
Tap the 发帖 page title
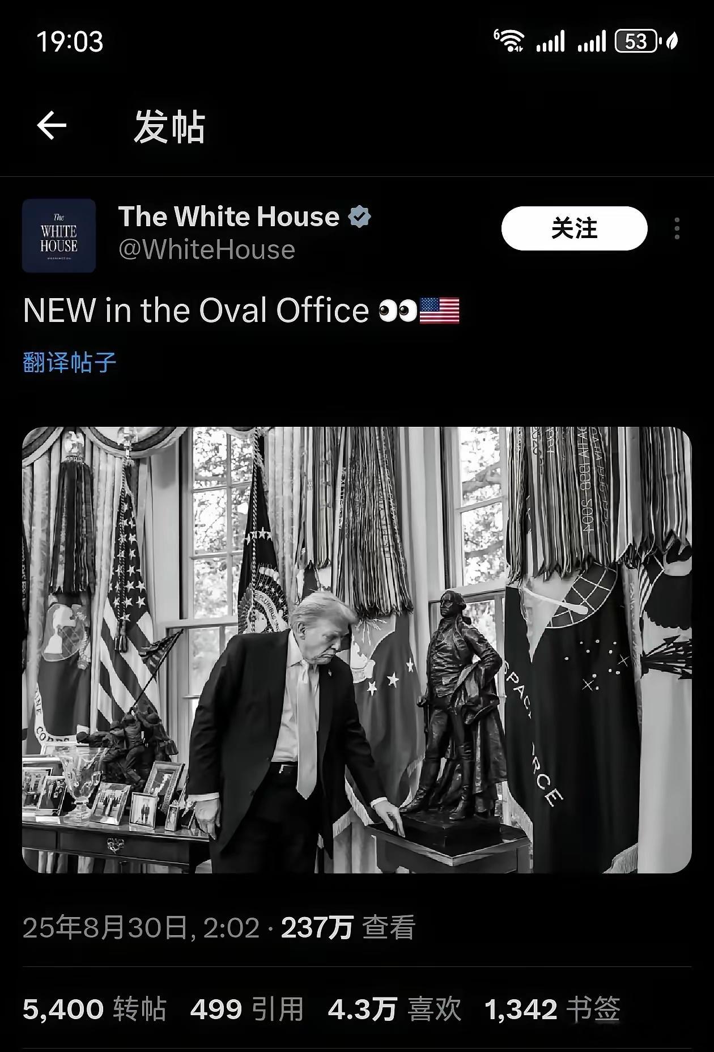click(x=169, y=126)
